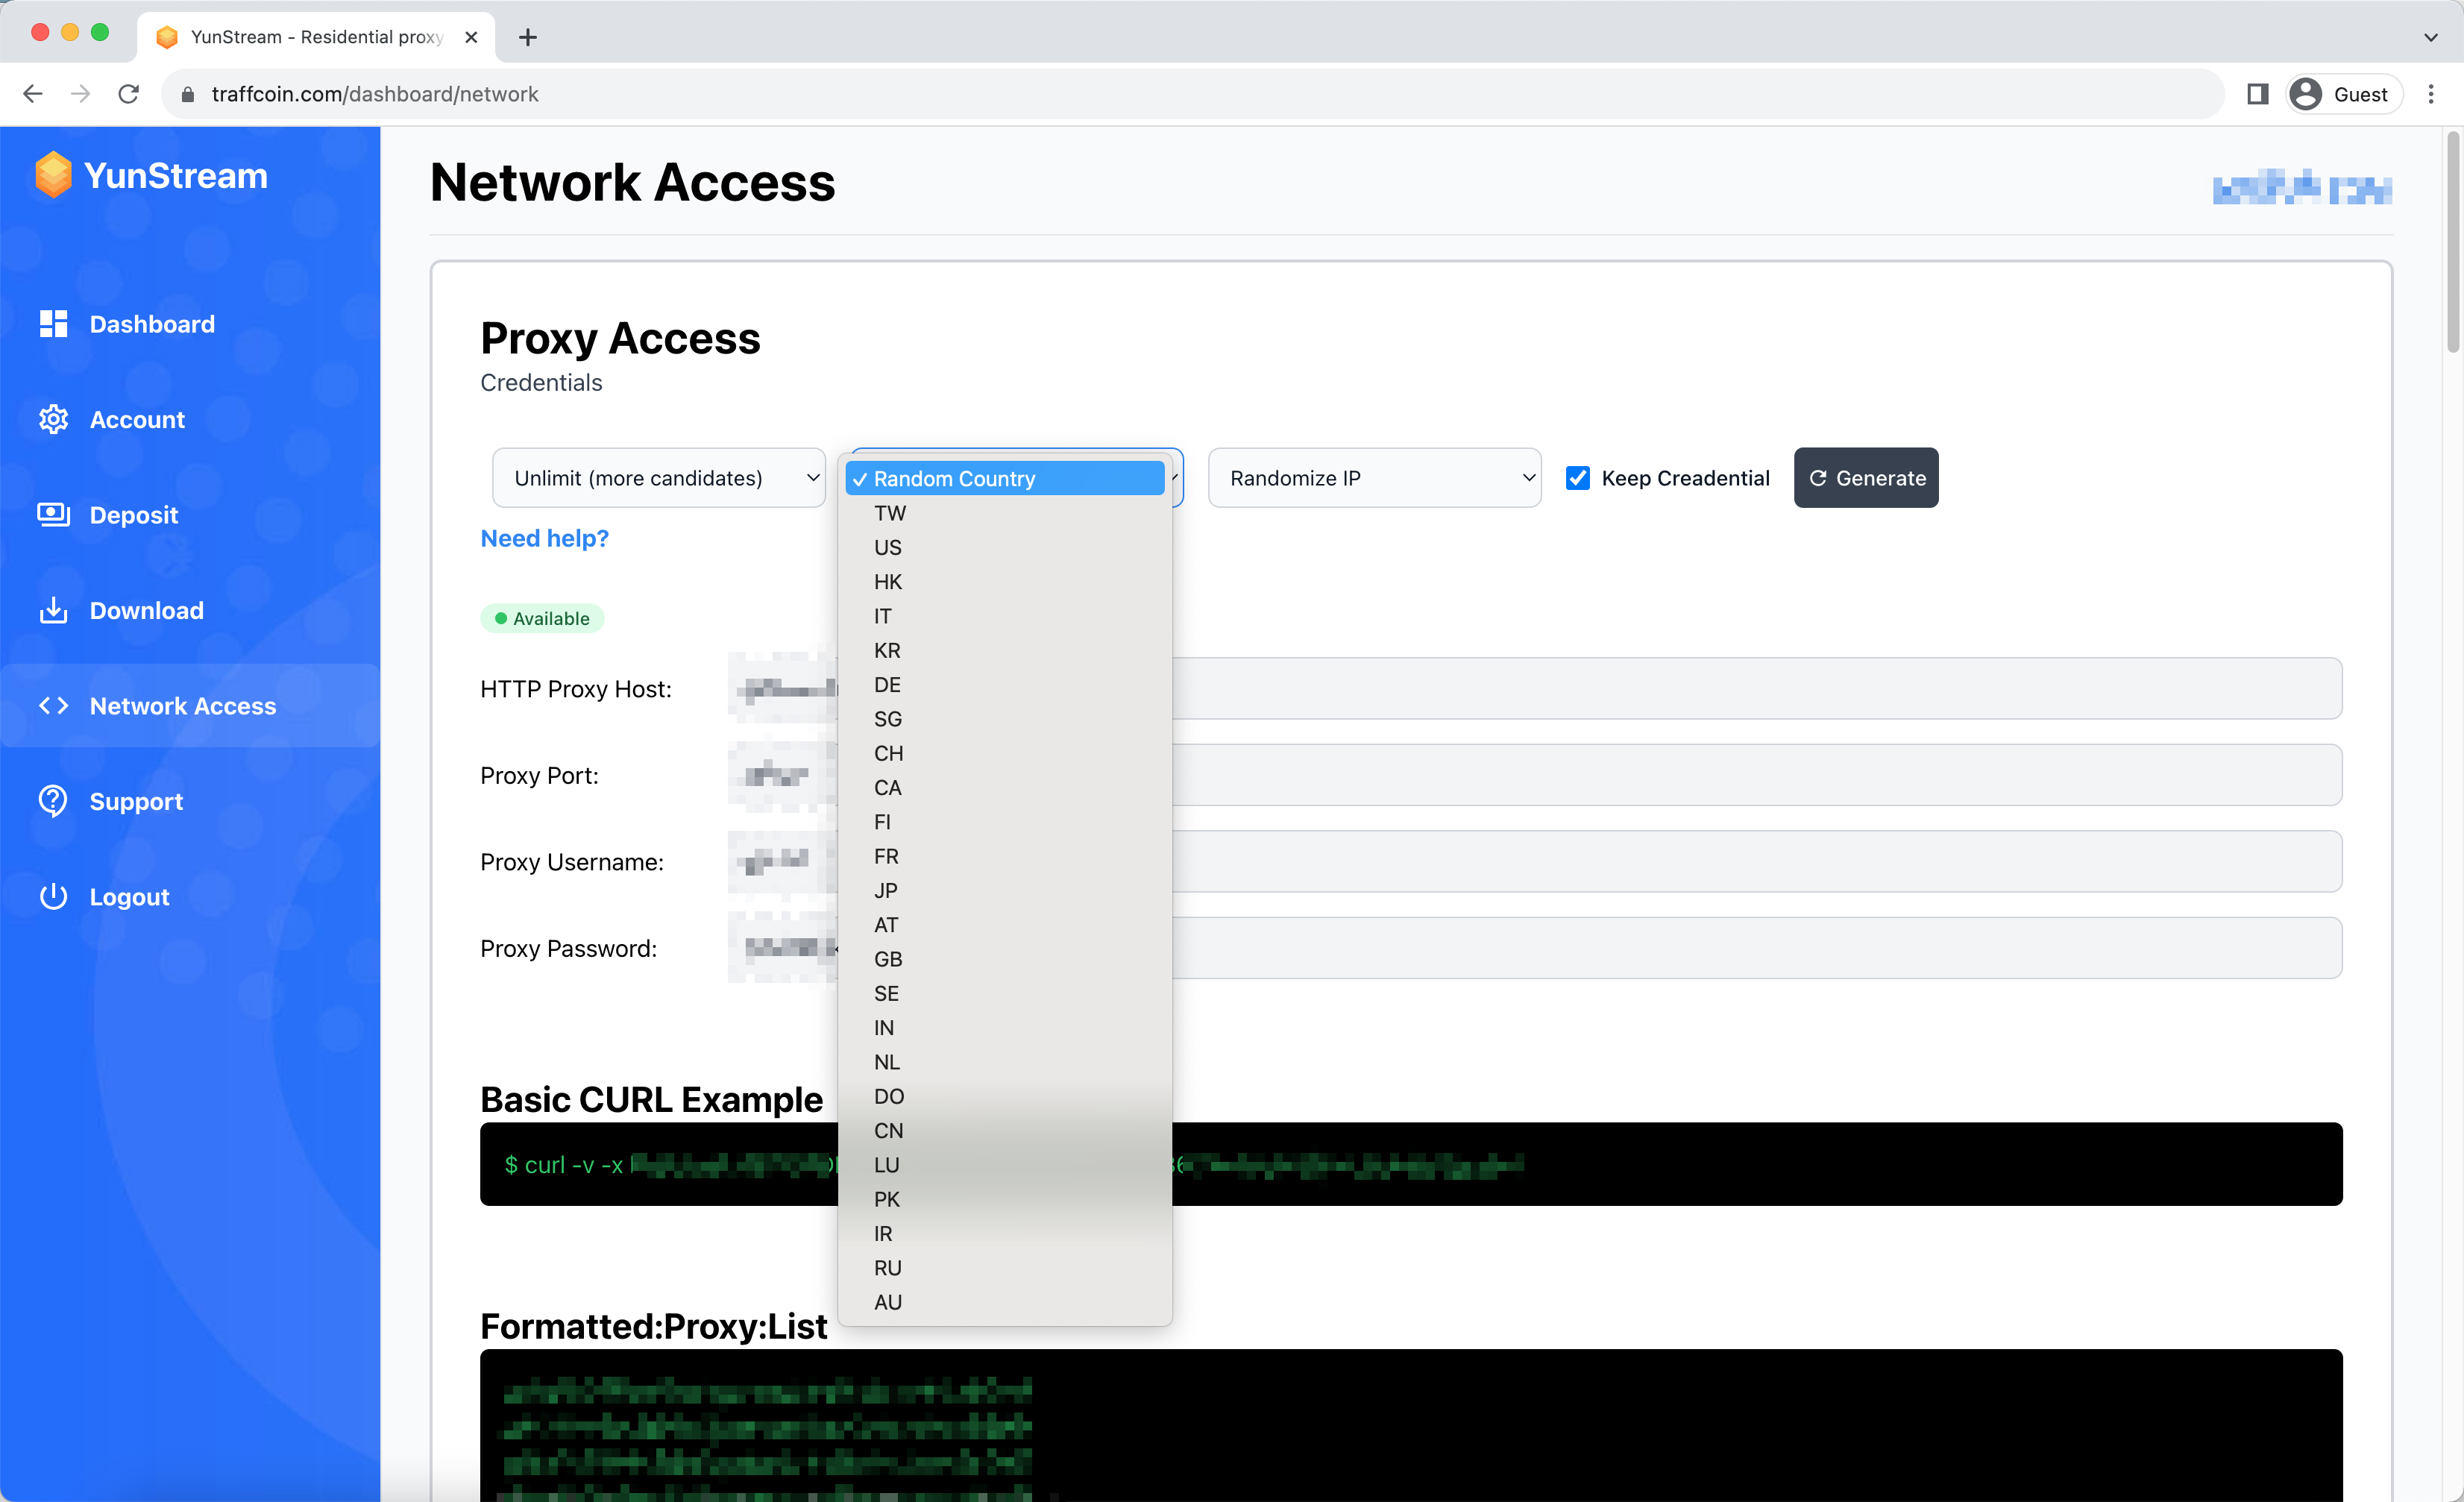Expand the browser tab search chevron

(2430, 37)
